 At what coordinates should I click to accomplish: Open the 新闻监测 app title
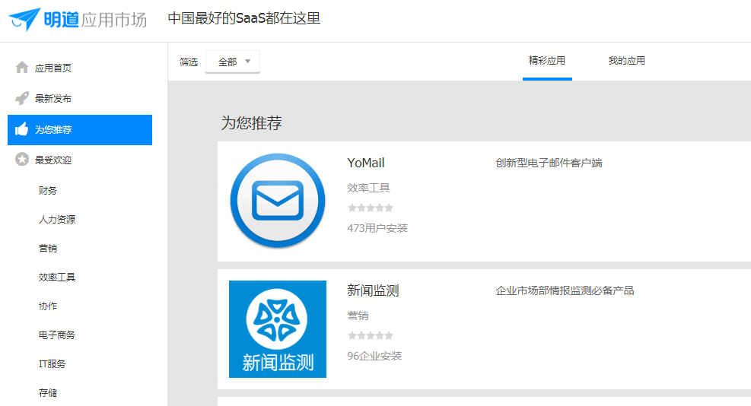(373, 290)
